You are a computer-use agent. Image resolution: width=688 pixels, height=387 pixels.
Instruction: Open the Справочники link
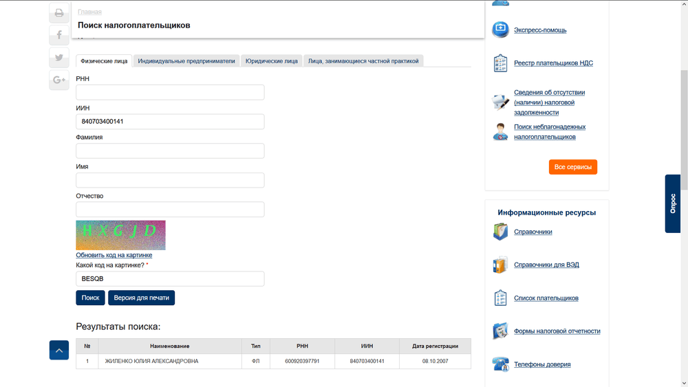pyautogui.click(x=533, y=232)
